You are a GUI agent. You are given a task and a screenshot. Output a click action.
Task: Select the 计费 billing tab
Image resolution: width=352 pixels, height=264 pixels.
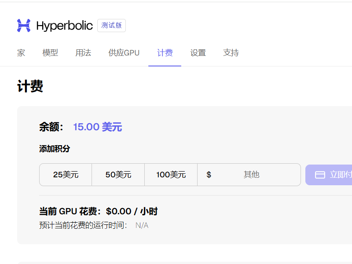pos(165,53)
